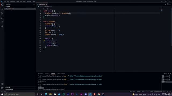Click the Debug CodeLens above main
The width and height of the screenshot is (172, 96).
point(49,9)
